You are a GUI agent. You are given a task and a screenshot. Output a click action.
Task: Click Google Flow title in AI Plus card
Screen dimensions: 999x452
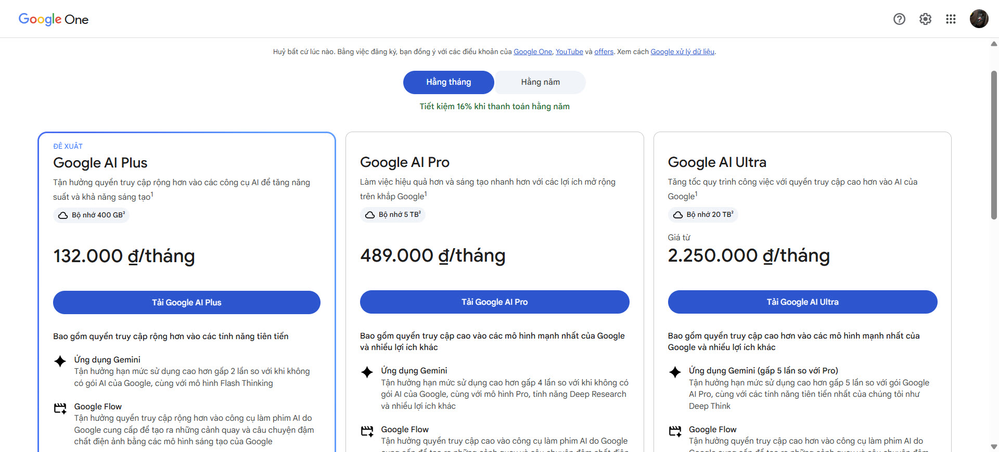[x=98, y=406]
